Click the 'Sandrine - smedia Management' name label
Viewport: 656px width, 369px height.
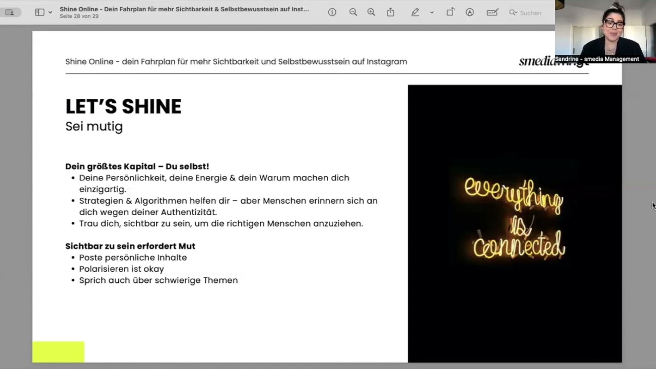pyautogui.click(x=597, y=59)
